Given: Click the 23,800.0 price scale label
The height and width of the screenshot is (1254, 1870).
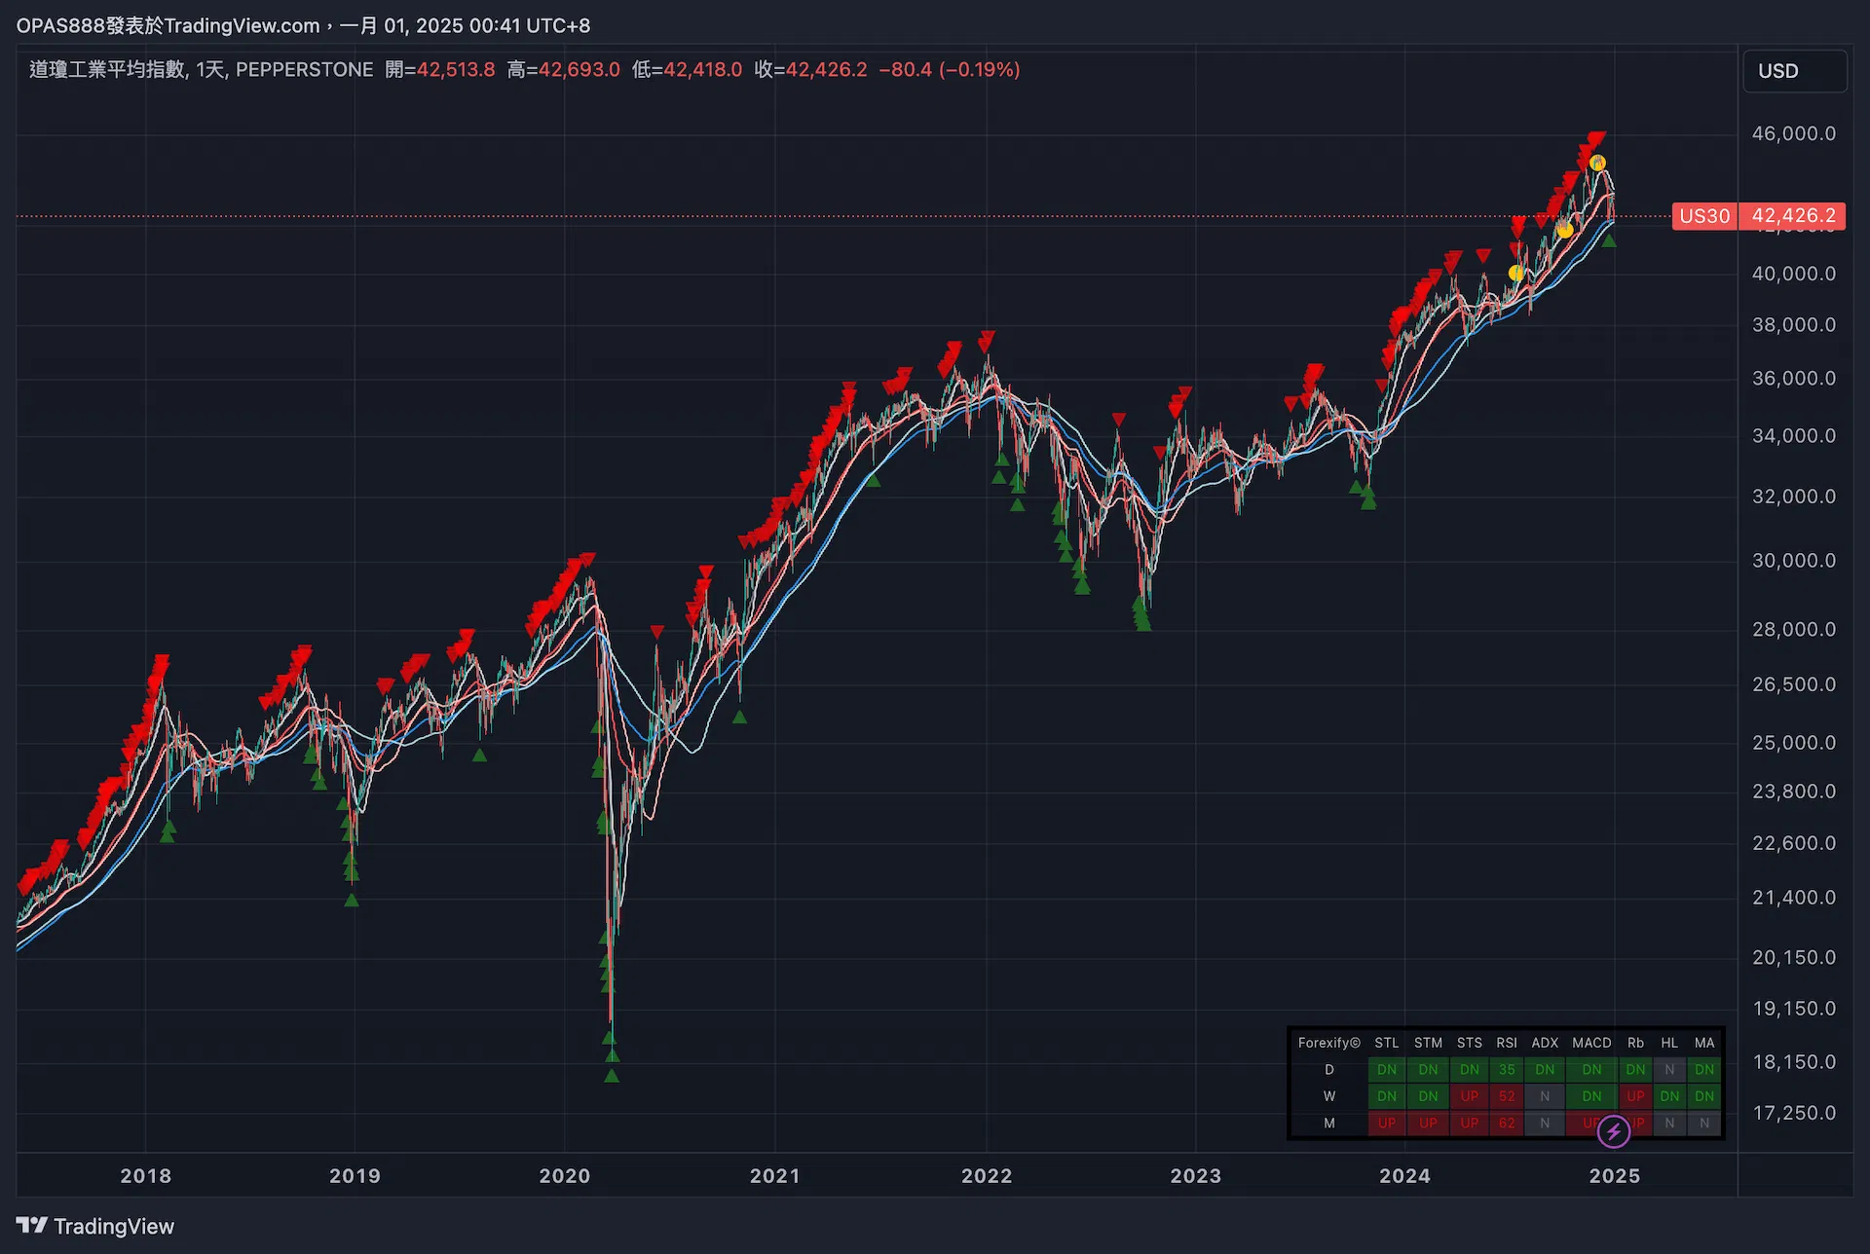Looking at the screenshot, I should [x=1794, y=792].
